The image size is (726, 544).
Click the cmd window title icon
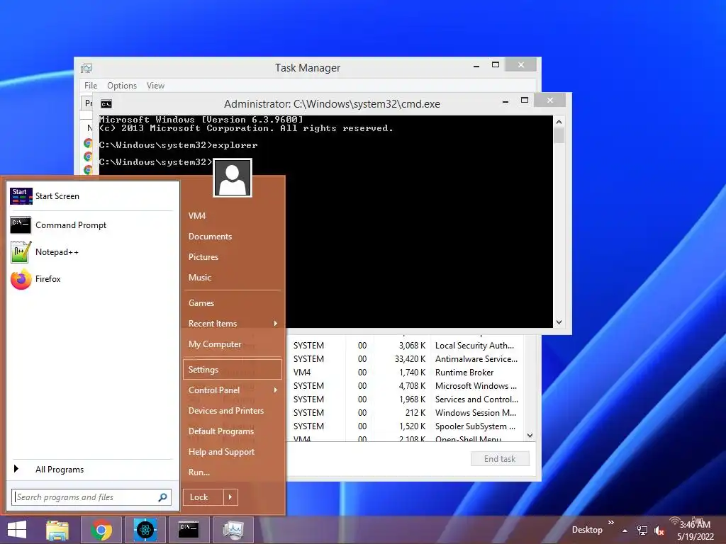(x=106, y=104)
